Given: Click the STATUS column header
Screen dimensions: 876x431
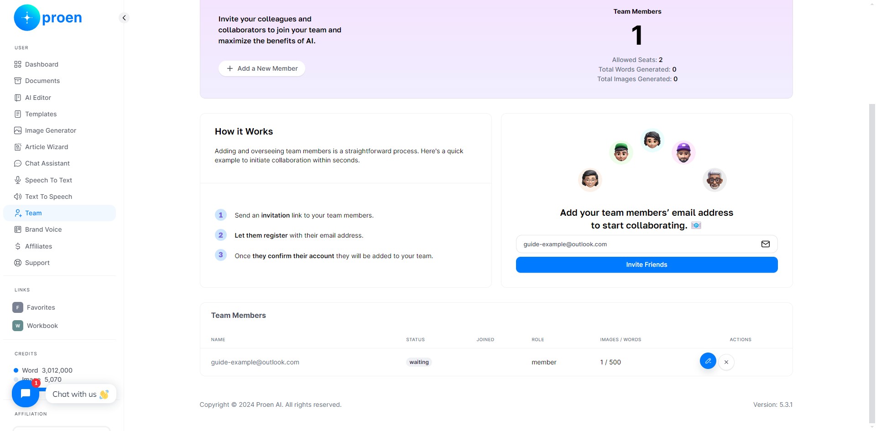Looking at the screenshot, I should click(x=415, y=340).
